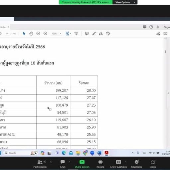Viewport: 170px width, 170px height.
Task: Open the Chat panel
Action: pos(63,164)
